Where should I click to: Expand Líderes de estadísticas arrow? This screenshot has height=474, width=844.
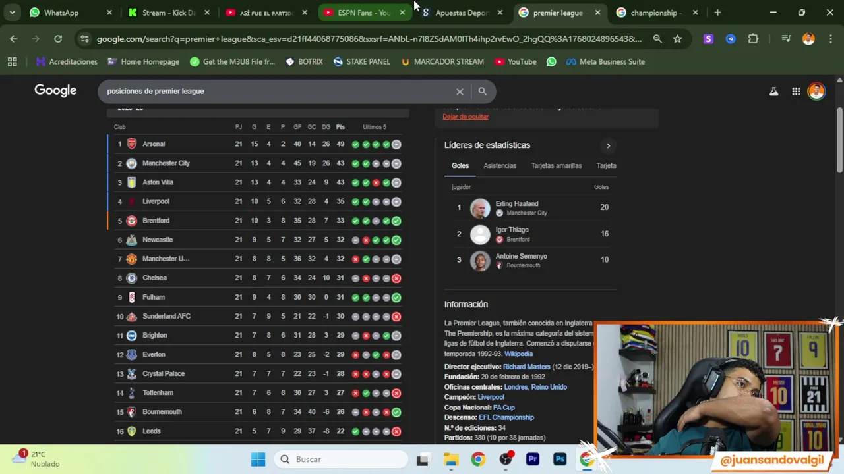click(x=608, y=145)
